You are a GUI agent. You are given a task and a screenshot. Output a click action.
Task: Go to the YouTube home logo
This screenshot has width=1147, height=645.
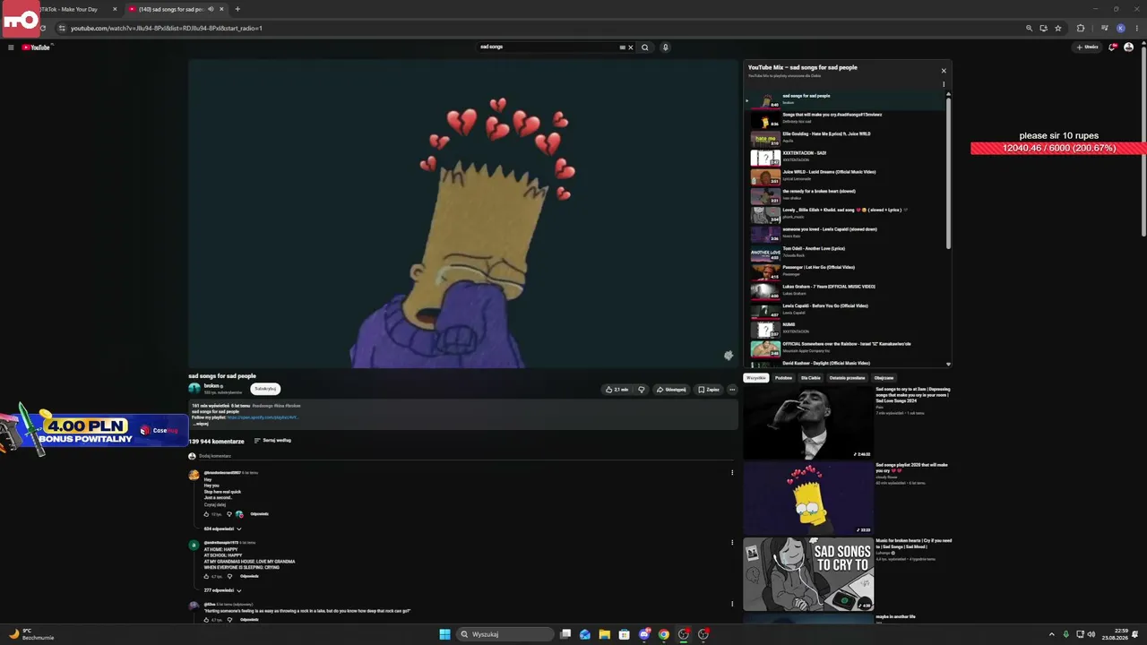pos(37,47)
